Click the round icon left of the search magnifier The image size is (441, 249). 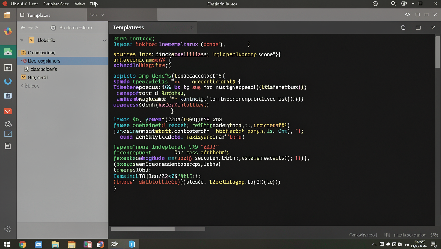point(375,4)
